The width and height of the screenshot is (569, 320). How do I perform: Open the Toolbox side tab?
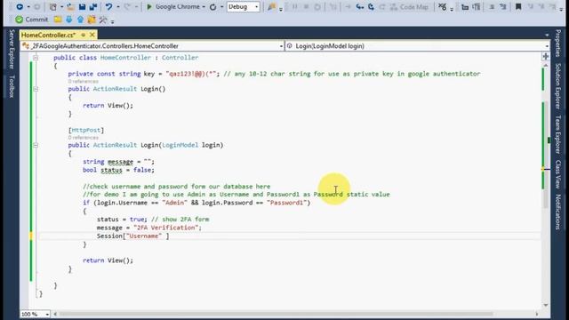coord(12,86)
